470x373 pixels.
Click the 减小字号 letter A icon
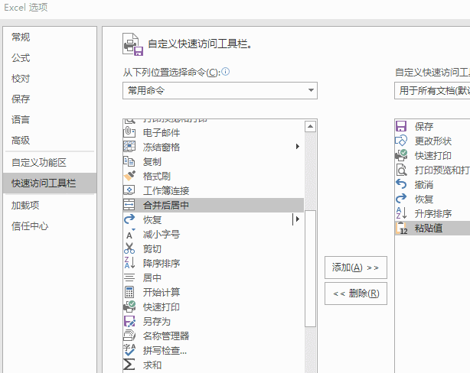tap(129, 234)
